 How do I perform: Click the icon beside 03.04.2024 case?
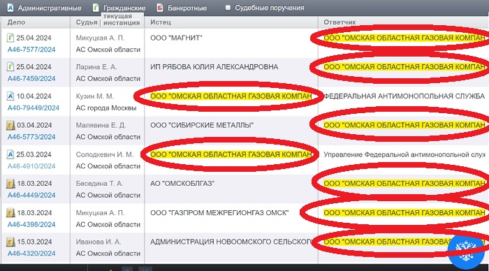click(x=10, y=125)
